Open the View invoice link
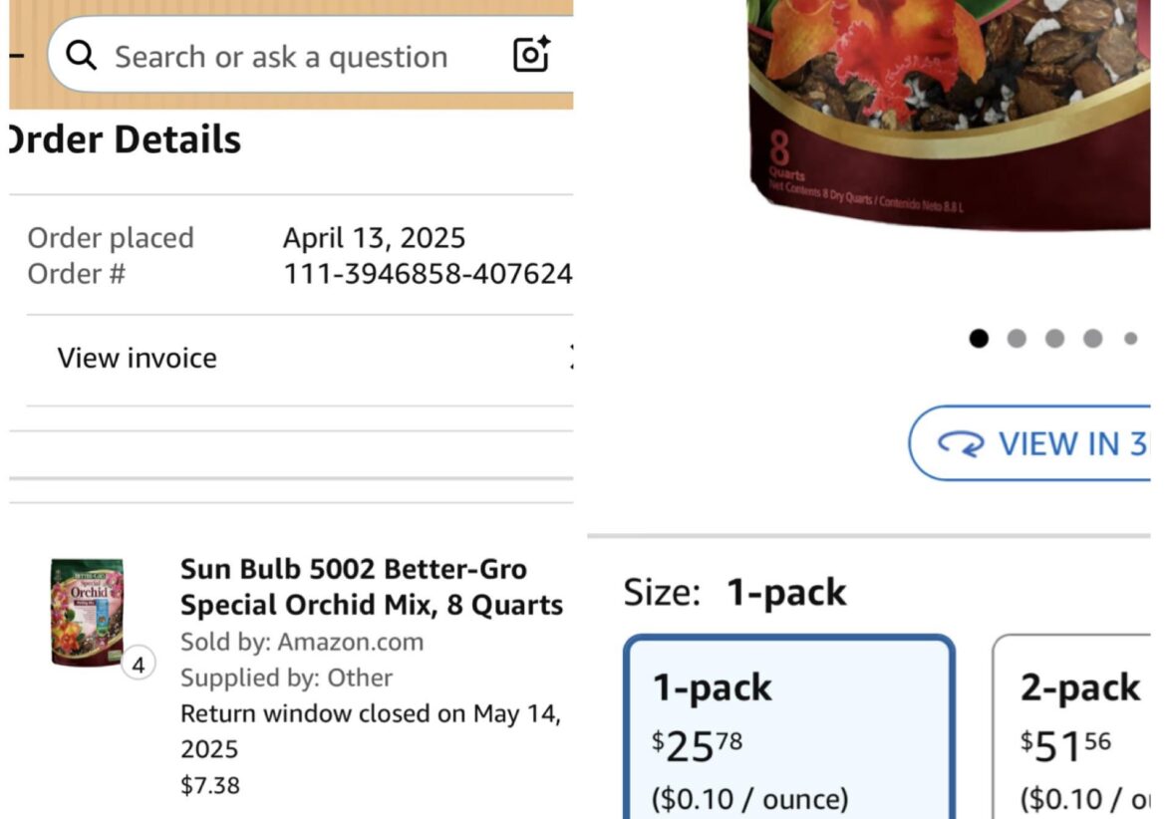 (137, 357)
